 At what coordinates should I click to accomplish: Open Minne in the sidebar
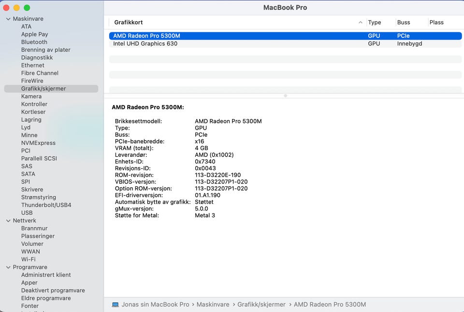pos(29,135)
